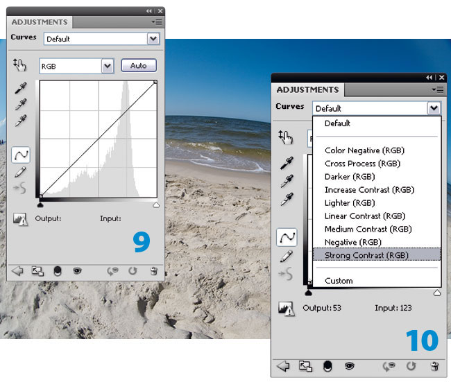Click histogram warning icon in right panel

click(286, 309)
